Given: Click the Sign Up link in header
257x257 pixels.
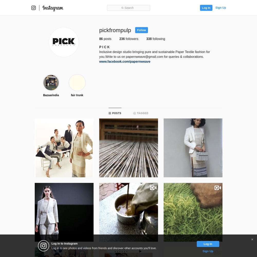Looking at the screenshot, I should pos(221,8).
